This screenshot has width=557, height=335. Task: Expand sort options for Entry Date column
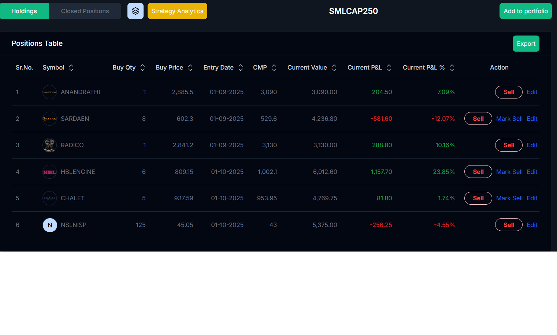[x=240, y=67]
